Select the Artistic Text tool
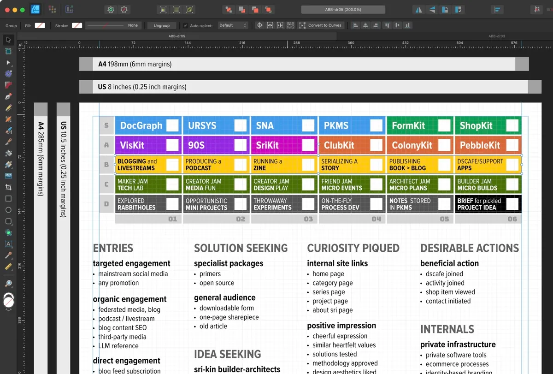553x374 pixels. (x=8, y=243)
